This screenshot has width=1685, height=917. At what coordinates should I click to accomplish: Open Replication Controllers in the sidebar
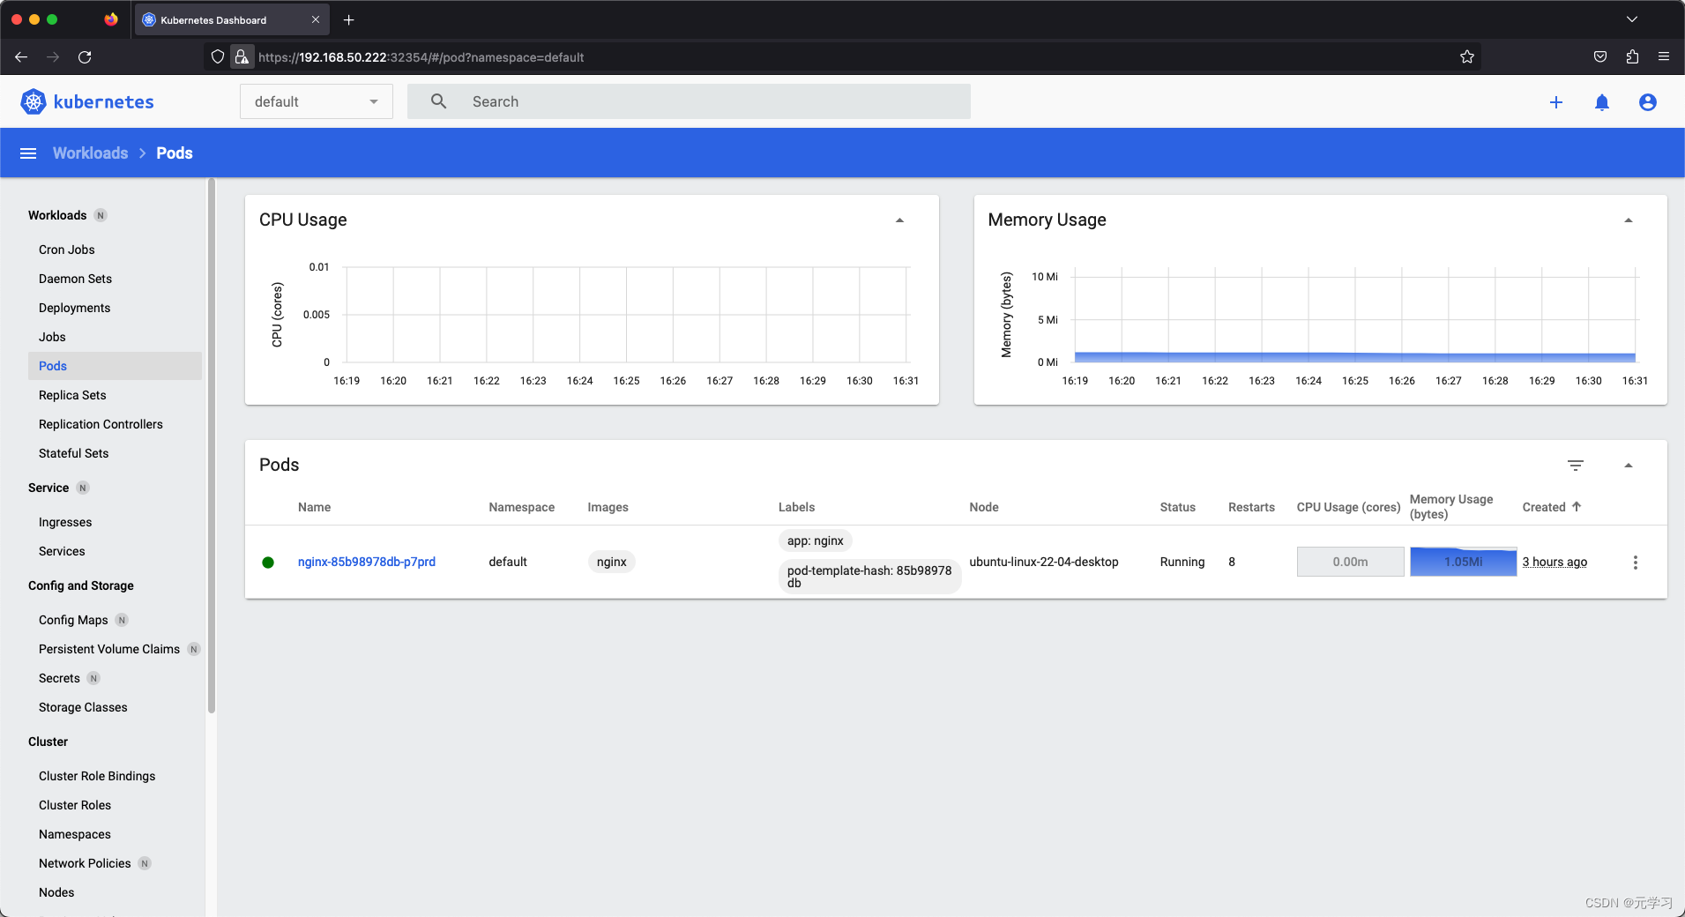tap(101, 424)
